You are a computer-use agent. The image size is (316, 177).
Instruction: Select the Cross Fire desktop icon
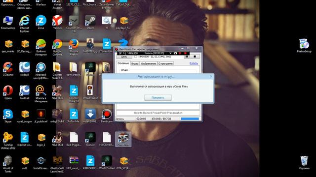click(123, 140)
